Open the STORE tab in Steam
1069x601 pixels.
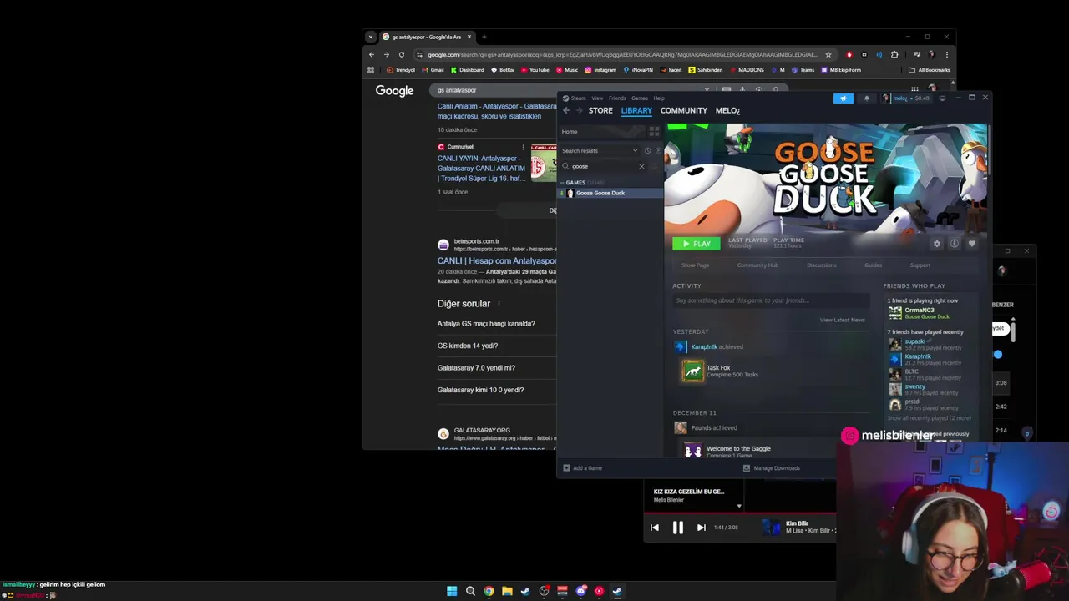click(x=600, y=110)
